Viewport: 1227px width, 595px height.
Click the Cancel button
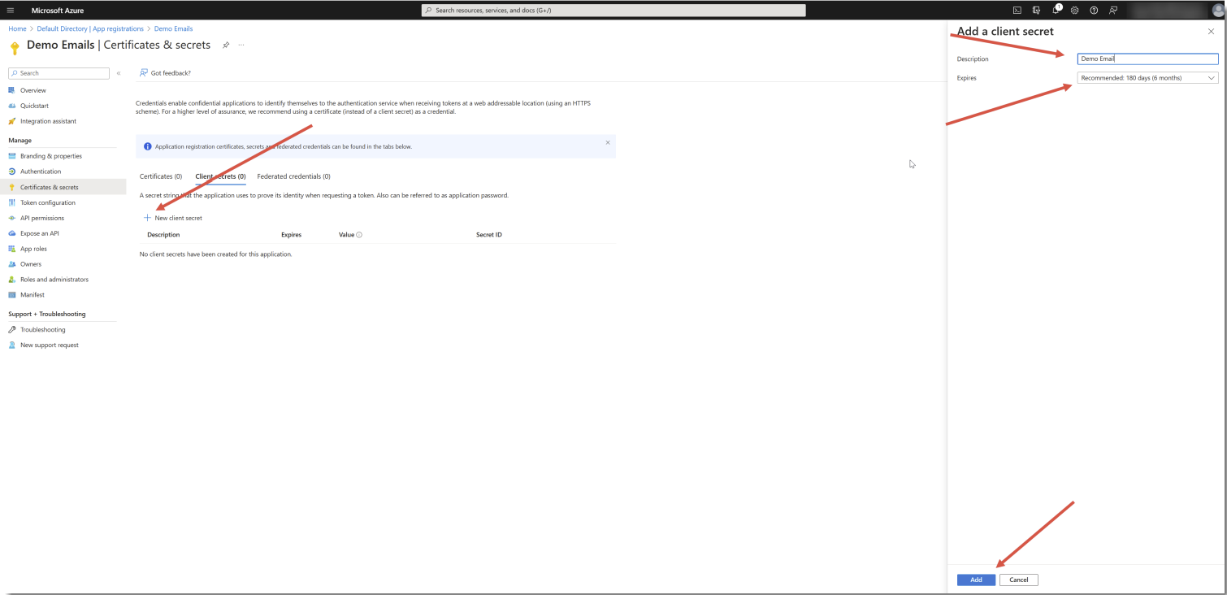(x=1019, y=580)
